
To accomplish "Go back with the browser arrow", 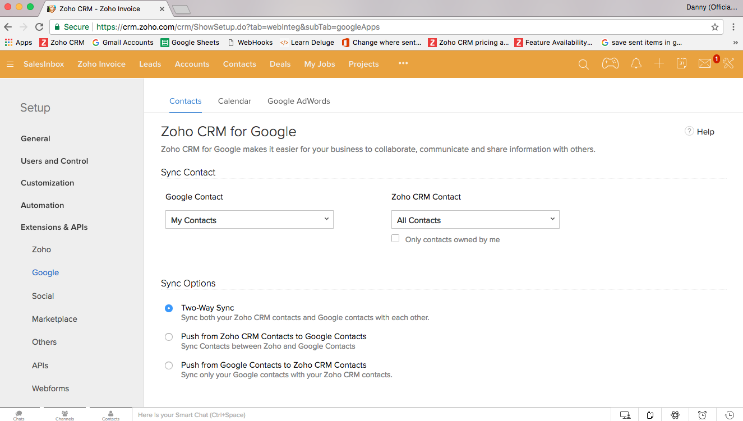I will coord(8,27).
